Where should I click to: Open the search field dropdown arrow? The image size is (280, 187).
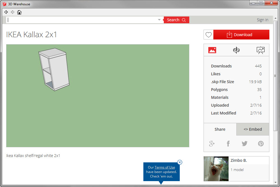pyautogui.click(x=159, y=20)
